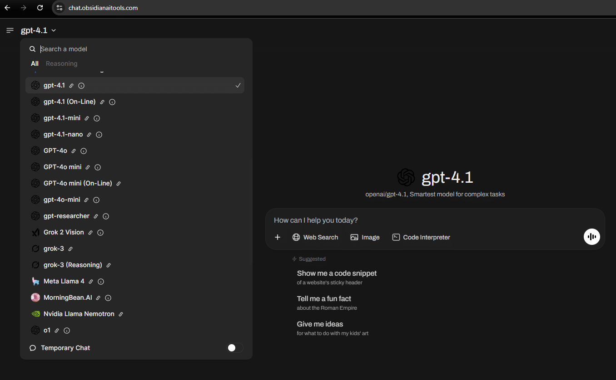Image resolution: width=616 pixels, height=380 pixels.
Task: Select the Grok 2 Vision model
Action: point(135,232)
